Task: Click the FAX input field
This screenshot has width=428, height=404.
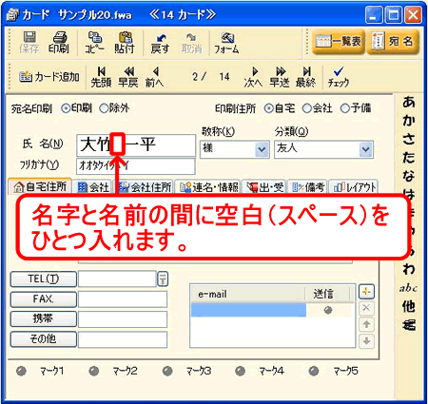Action: click(123, 299)
